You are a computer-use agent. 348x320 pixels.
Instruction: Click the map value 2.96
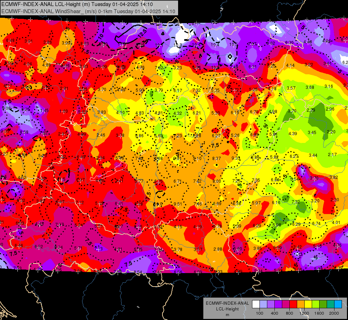pyautogui.click(x=330, y=109)
